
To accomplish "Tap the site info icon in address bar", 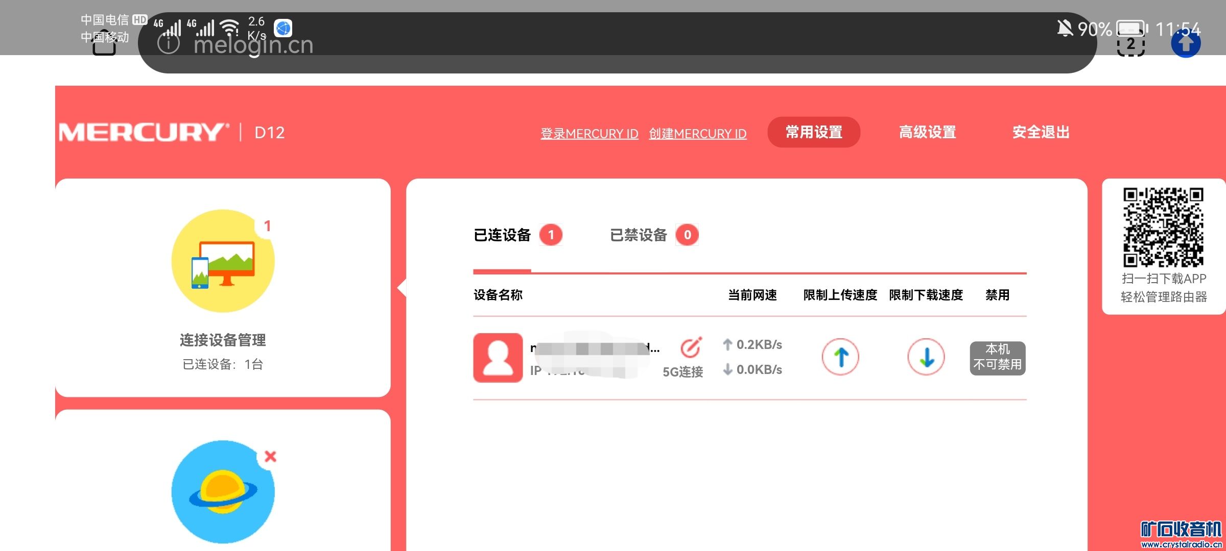I will [169, 44].
